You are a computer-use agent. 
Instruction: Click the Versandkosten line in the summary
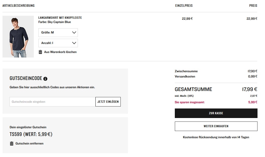coord(185,76)
